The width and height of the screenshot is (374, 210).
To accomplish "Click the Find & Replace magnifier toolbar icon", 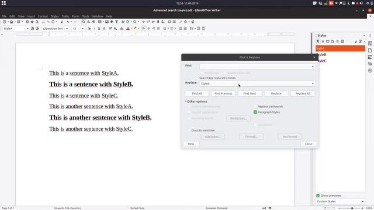I will click(x=84, y=22).
